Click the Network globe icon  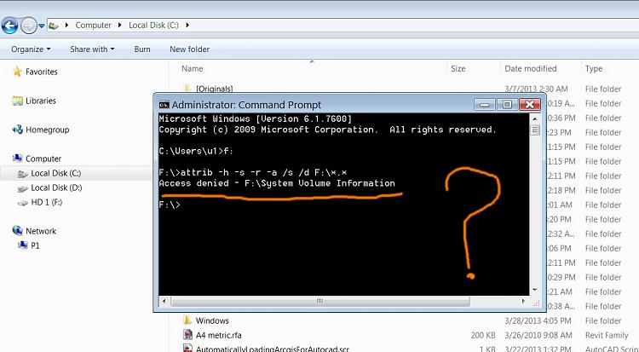pos(18,231)
